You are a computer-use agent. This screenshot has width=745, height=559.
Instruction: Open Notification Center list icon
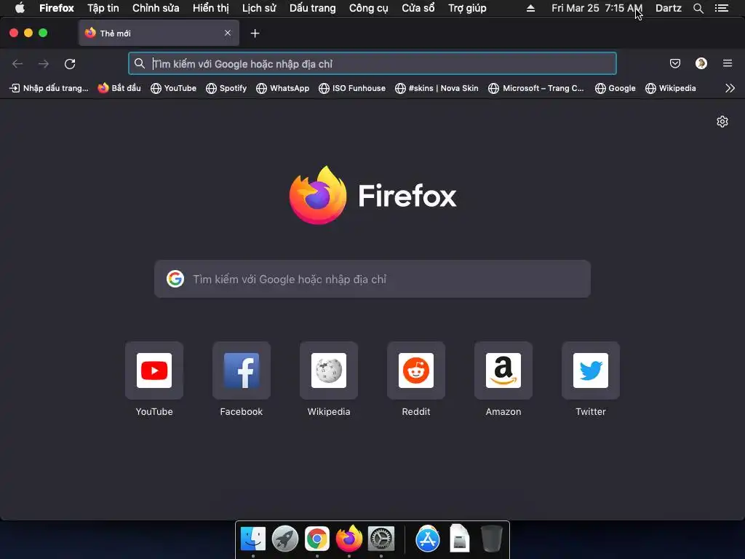[x=722, y=8]
